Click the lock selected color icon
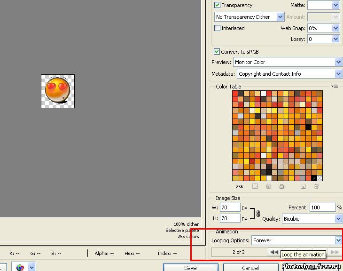 pos(281,187)
